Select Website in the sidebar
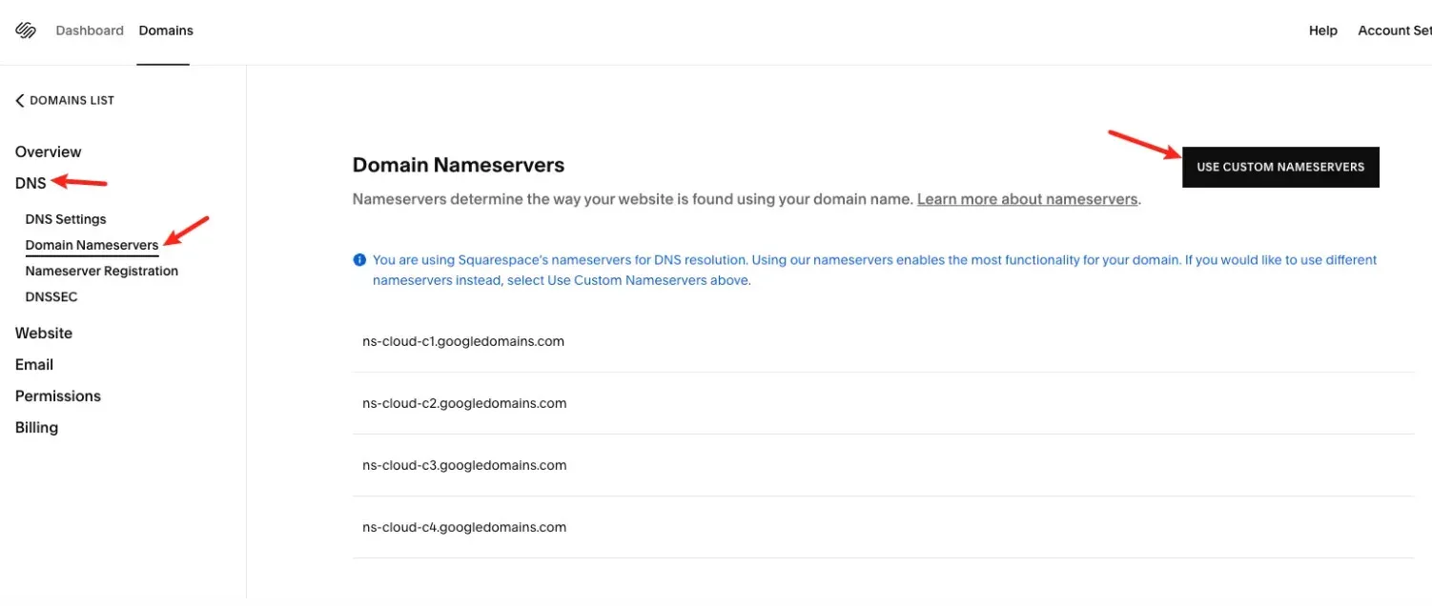This screenshot has width=1432, height=606. [44, 333]
